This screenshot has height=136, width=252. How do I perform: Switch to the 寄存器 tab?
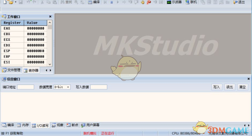tap(31, 70)
